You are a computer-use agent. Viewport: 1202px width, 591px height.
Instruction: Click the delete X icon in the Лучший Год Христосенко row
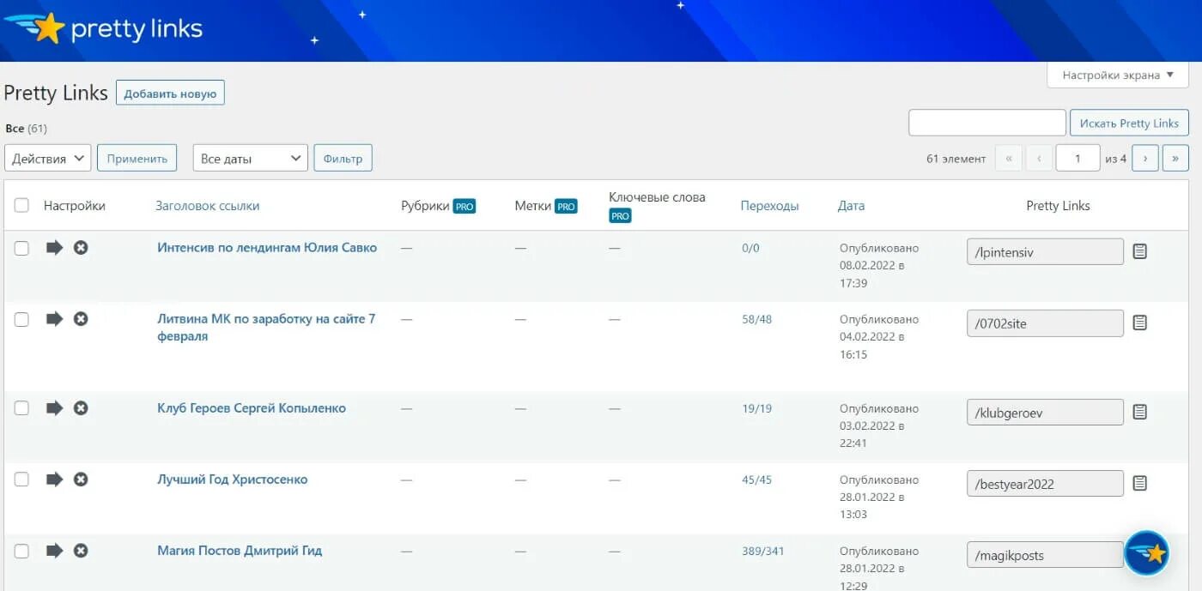81,479
